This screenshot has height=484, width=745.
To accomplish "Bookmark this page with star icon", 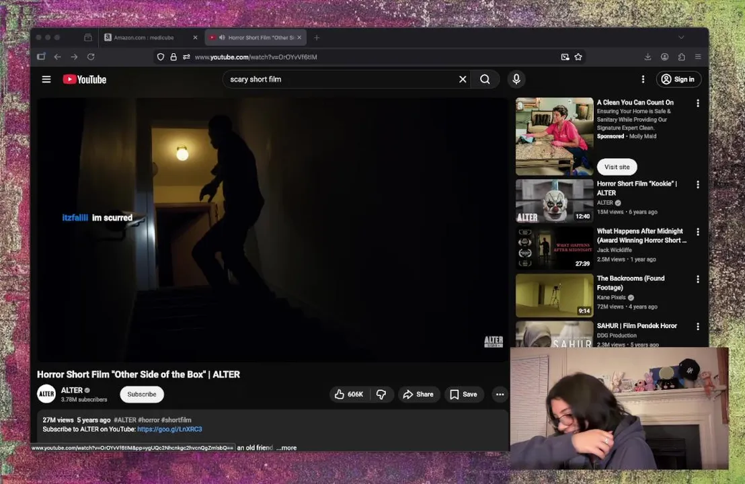I will 578,57.
